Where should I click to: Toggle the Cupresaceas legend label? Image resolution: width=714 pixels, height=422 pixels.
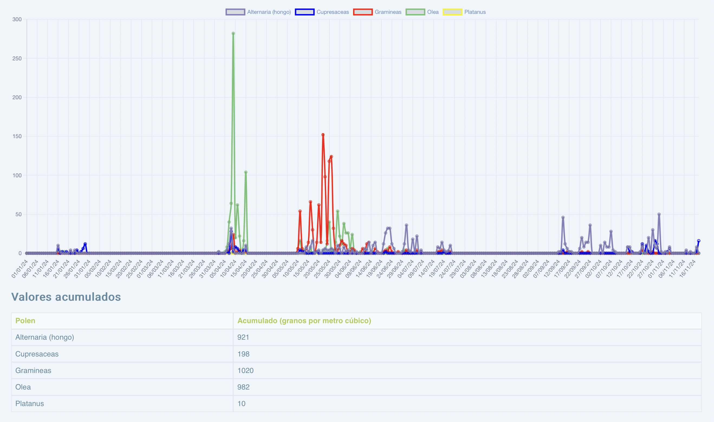(332, 12)
